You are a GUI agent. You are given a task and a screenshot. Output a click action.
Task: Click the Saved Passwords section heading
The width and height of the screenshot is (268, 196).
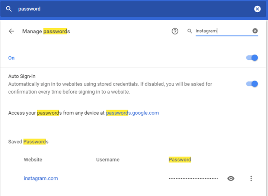click(28, 142)
